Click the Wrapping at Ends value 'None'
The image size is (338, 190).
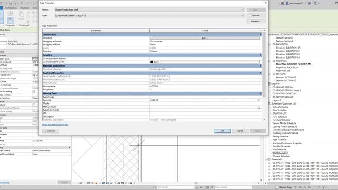point(205,44)
